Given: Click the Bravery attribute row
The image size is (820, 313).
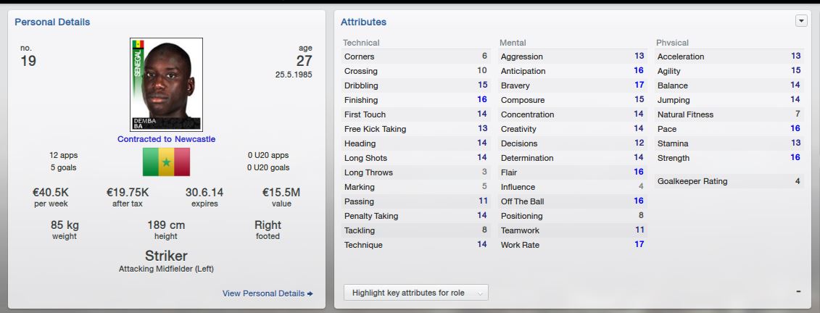Looking at the screenshot, I should (x=573, y=85).
